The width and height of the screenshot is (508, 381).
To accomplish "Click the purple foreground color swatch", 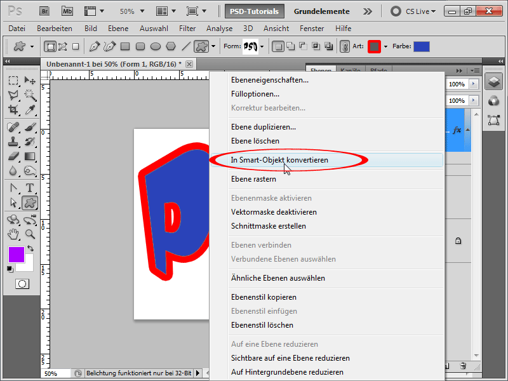I will point(17,255).
